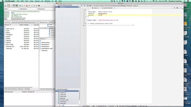Click FileZilla Host input field
This screenshot has height=107, width=191.
[13, 9]
